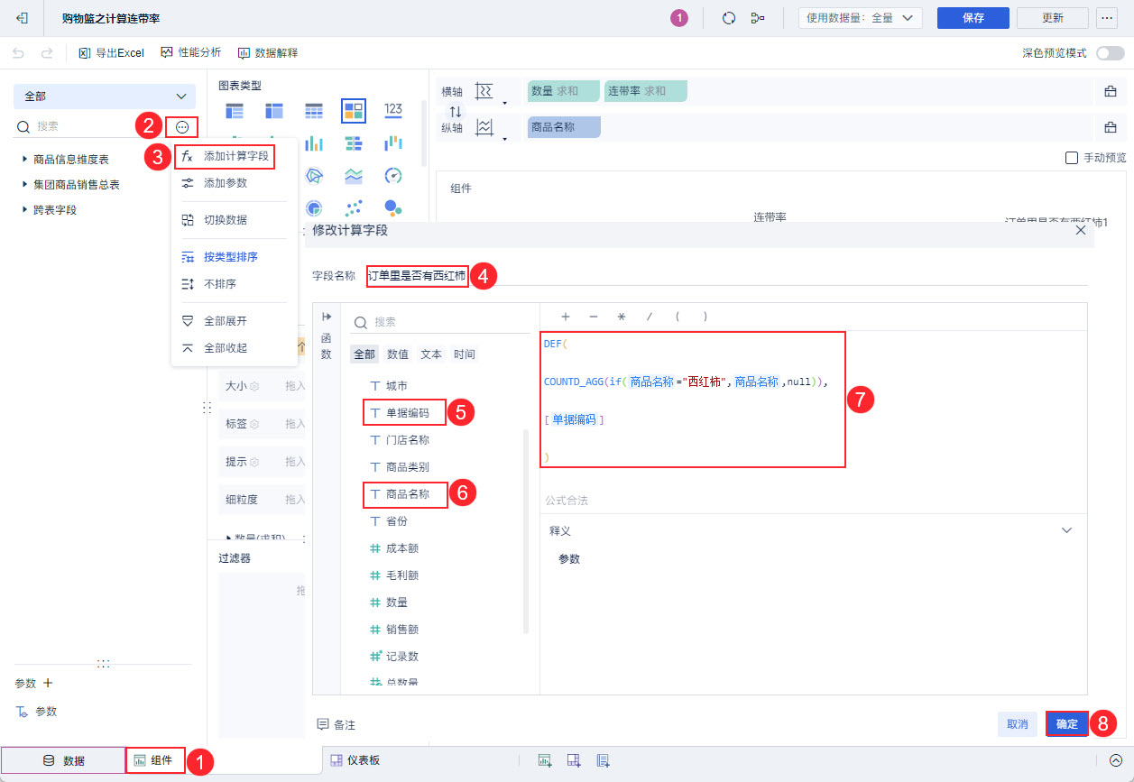1134x782 pixels.
Task: Click the undo arrow in toolbar
Action: (19, 53)
